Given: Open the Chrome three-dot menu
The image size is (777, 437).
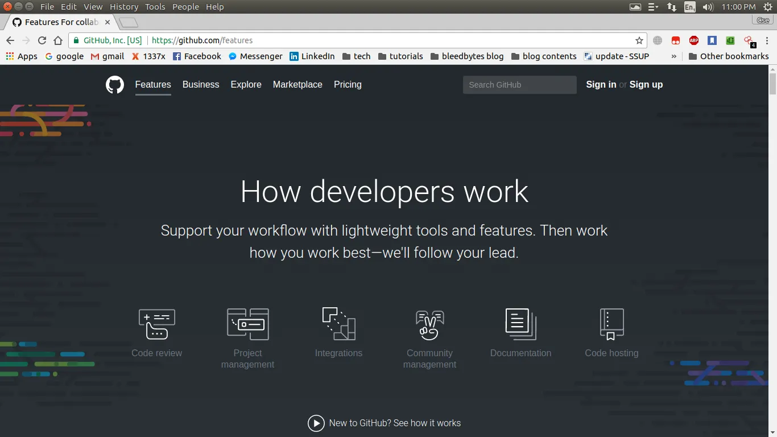Looking at the screenshot, I should click(x=766, y=40).
